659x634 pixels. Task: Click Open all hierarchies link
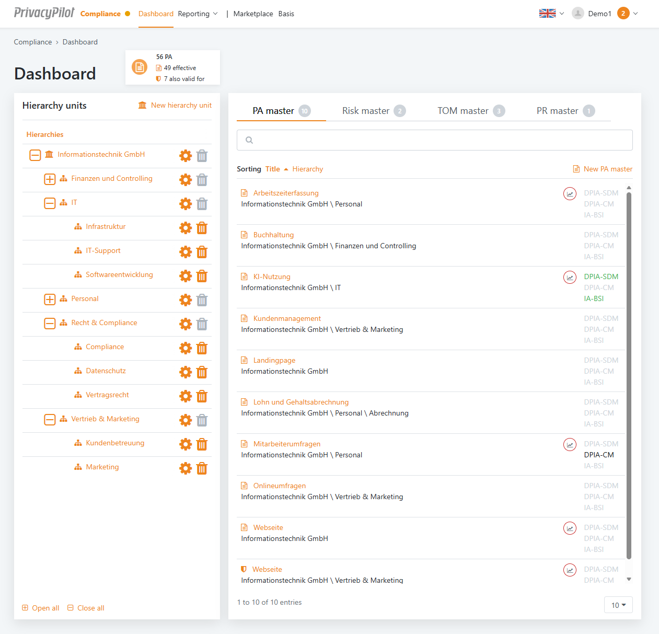pyautogui.click(x=41, y=608)
